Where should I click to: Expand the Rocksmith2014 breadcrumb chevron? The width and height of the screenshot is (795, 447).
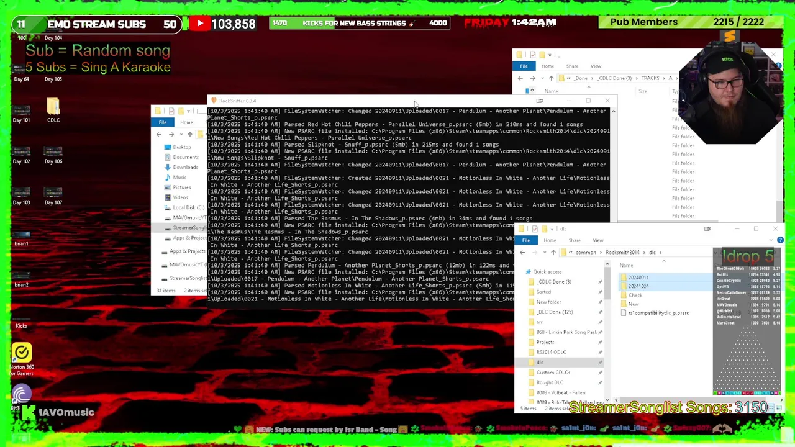644,253
